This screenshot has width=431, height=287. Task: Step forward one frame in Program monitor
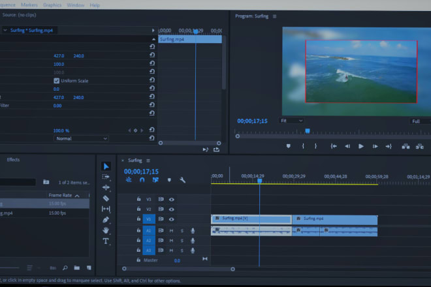tap(375, 146)
